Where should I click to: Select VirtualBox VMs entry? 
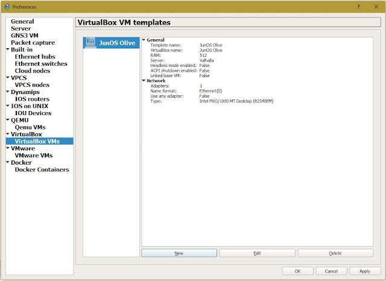(x=40, y=141)
